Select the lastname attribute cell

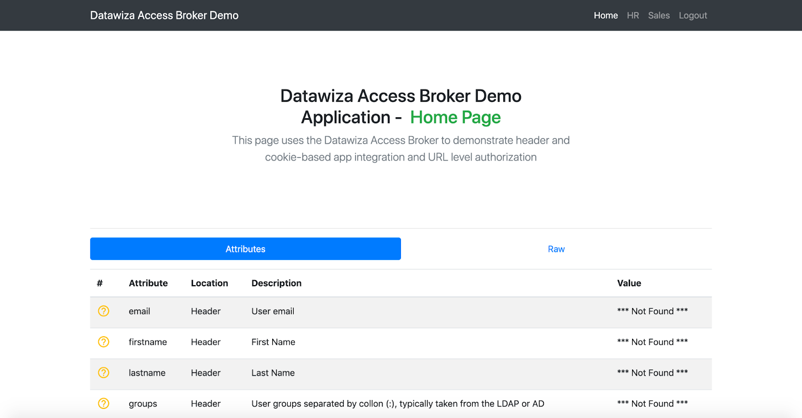click(x=147, y=373)
